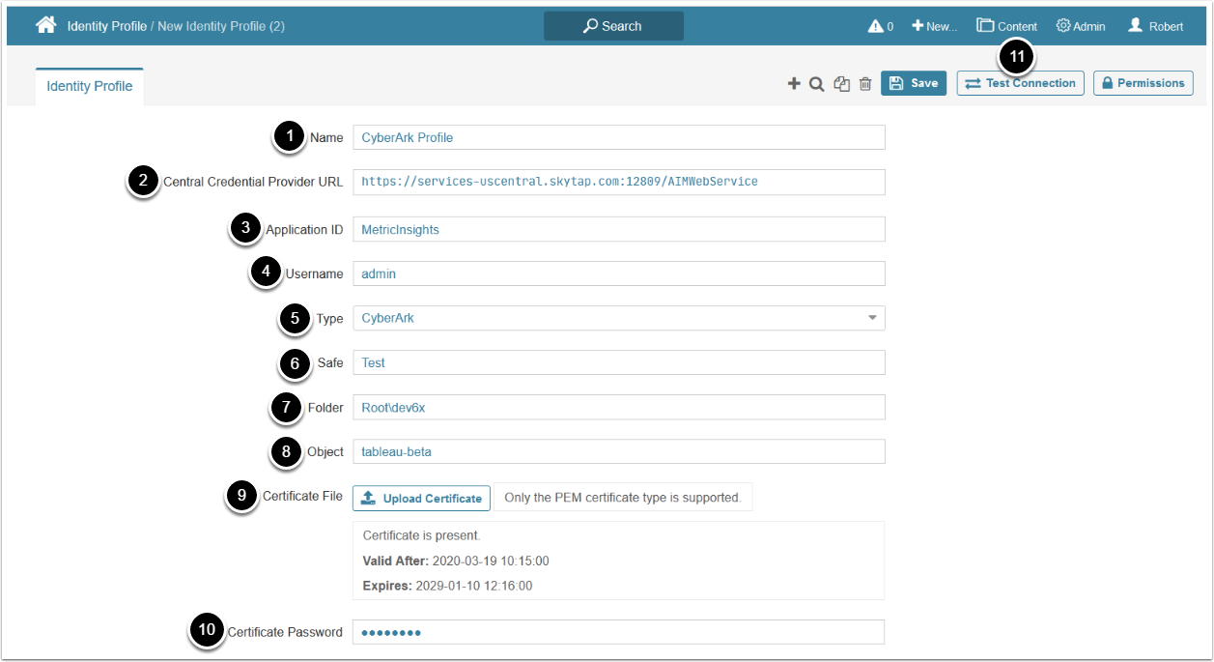The width and height of the screenshot is (1214, 662).
Task: Open the Admin menu
Action: 1081,26
